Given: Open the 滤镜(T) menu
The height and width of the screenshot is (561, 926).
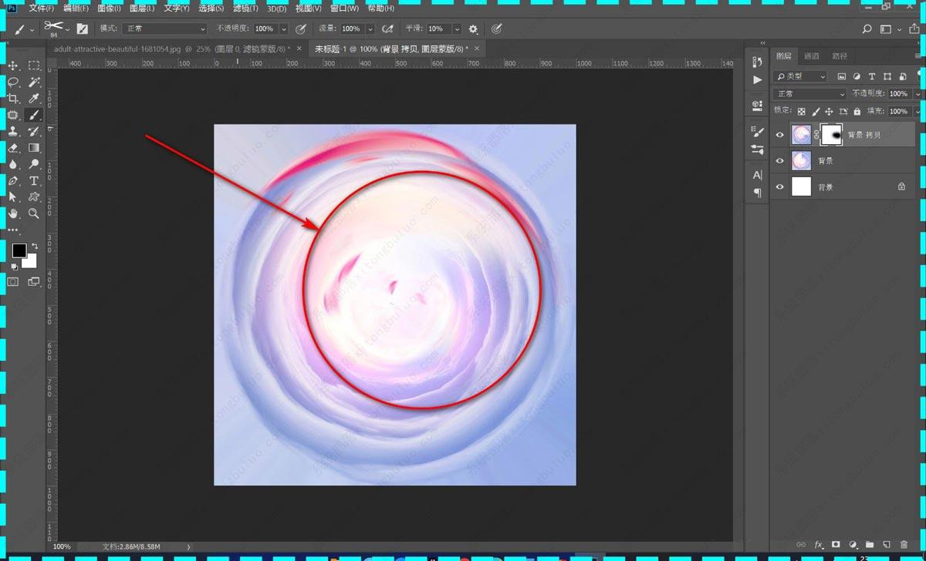Looking at the screenshot, I should tap(245, 8).
